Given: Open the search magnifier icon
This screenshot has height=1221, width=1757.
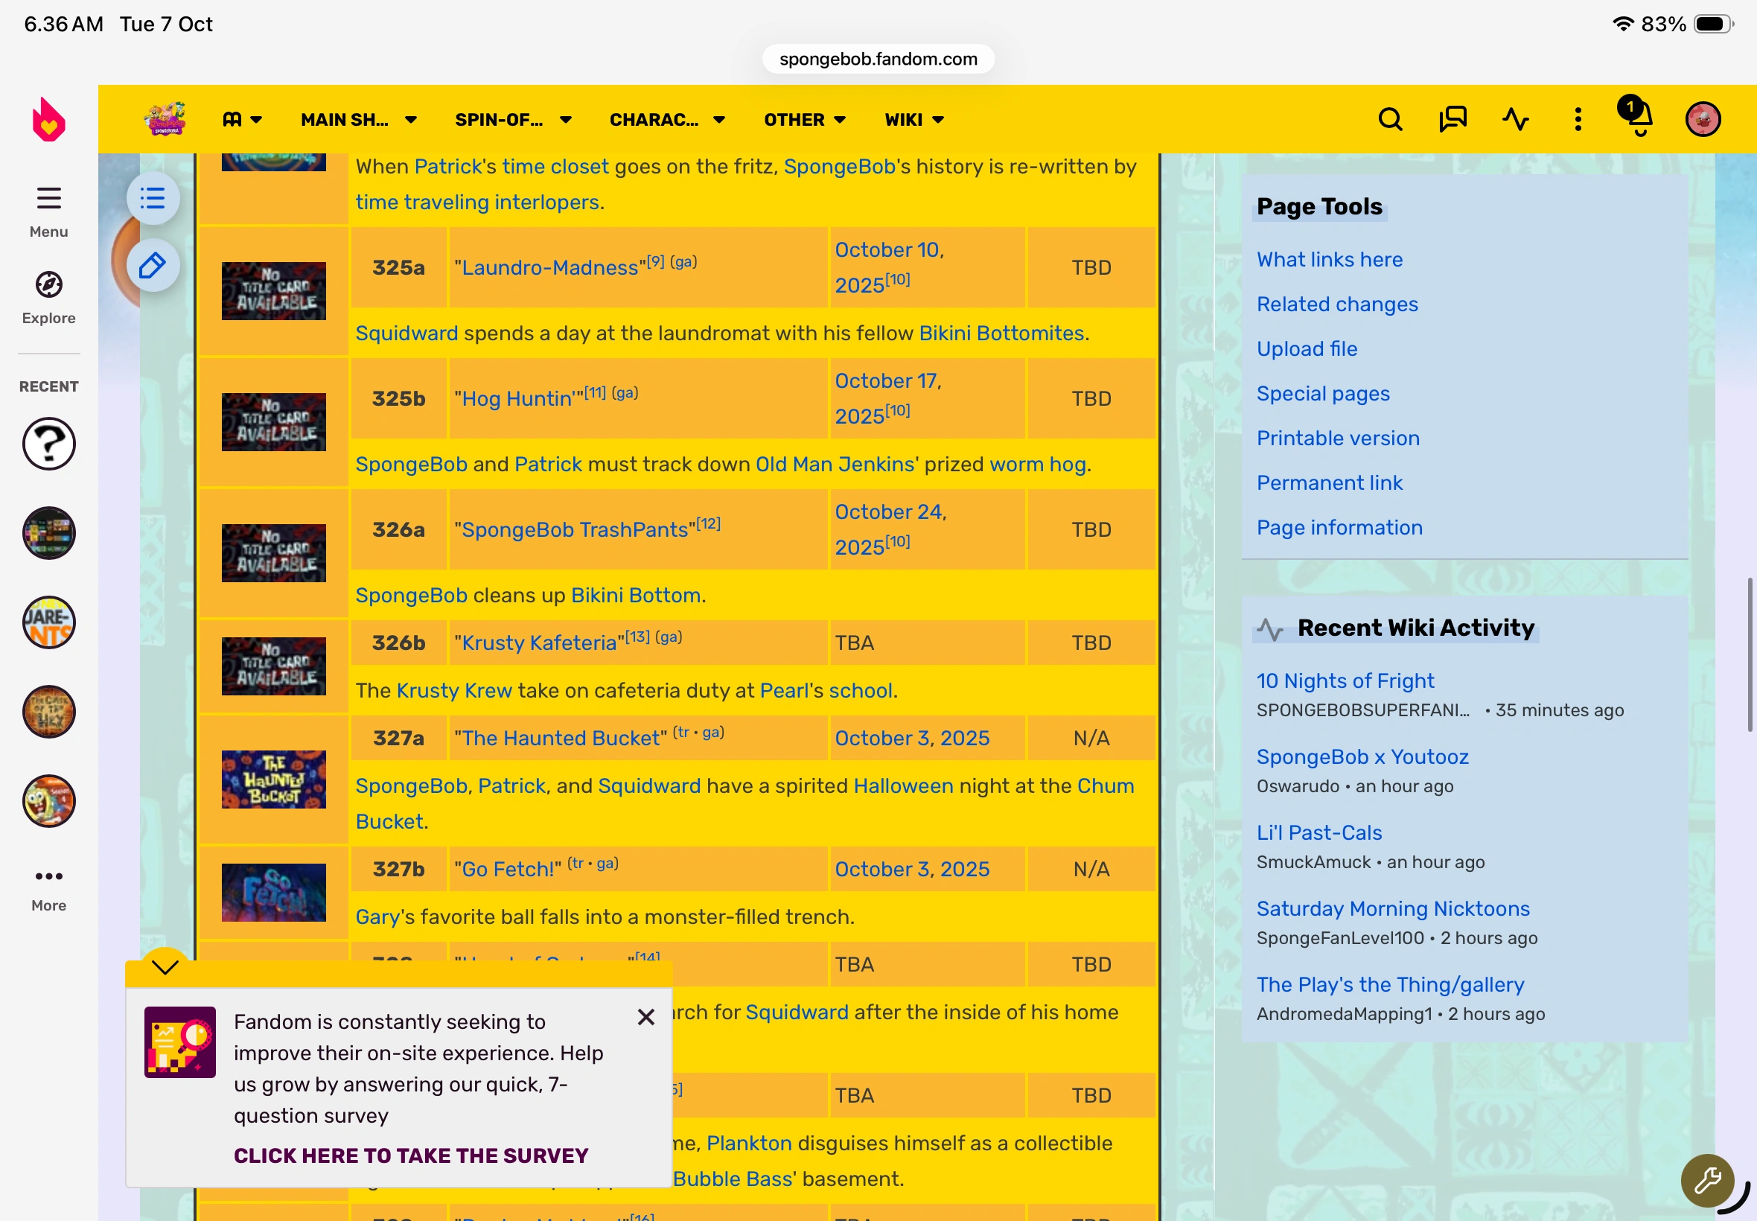Looking at the screenshot, I should tap(1390, 119).
